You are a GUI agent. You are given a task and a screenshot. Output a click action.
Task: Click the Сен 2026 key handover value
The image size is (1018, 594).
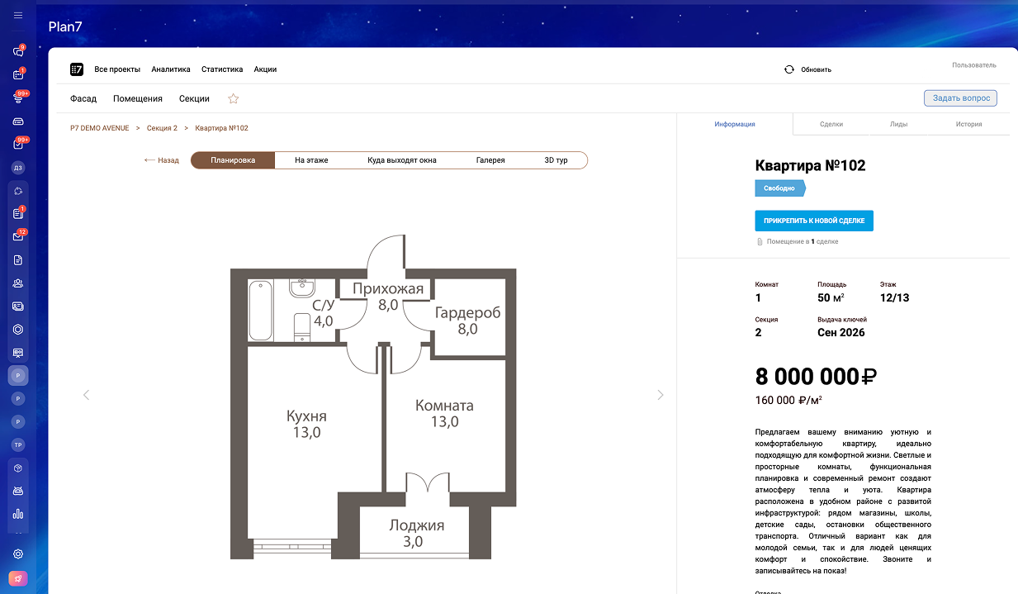pos(841,332)
